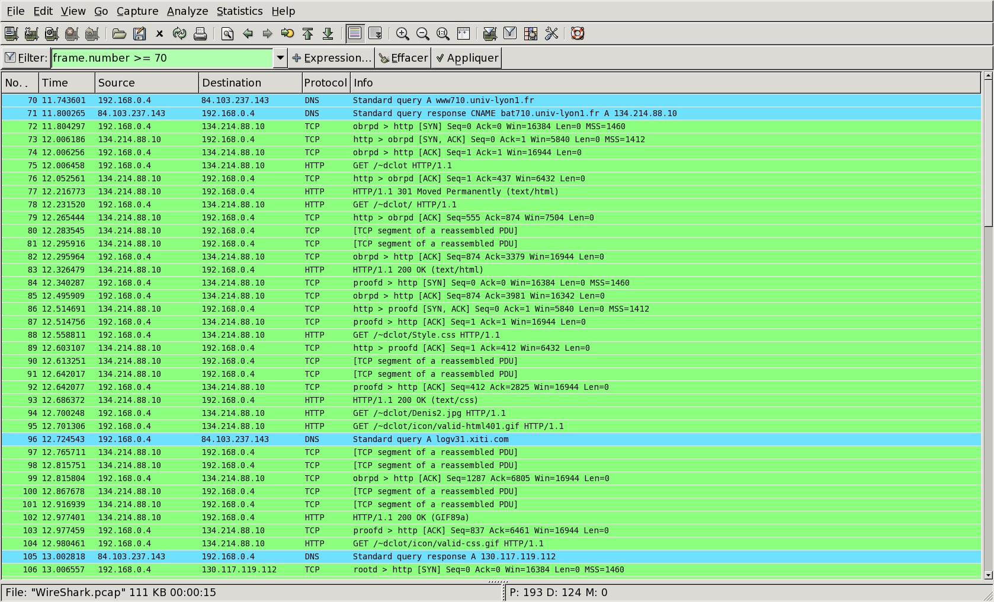Open the Capture menu
The height and width of the screenshot is (602, 994).
(x=137, y=11)
